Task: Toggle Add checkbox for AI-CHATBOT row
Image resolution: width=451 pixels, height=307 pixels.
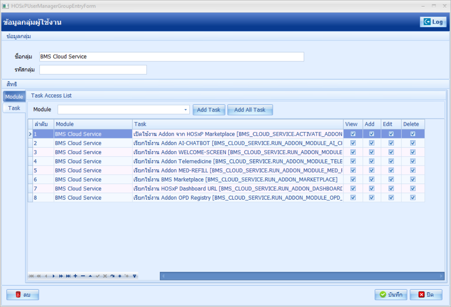Action: 372,143
